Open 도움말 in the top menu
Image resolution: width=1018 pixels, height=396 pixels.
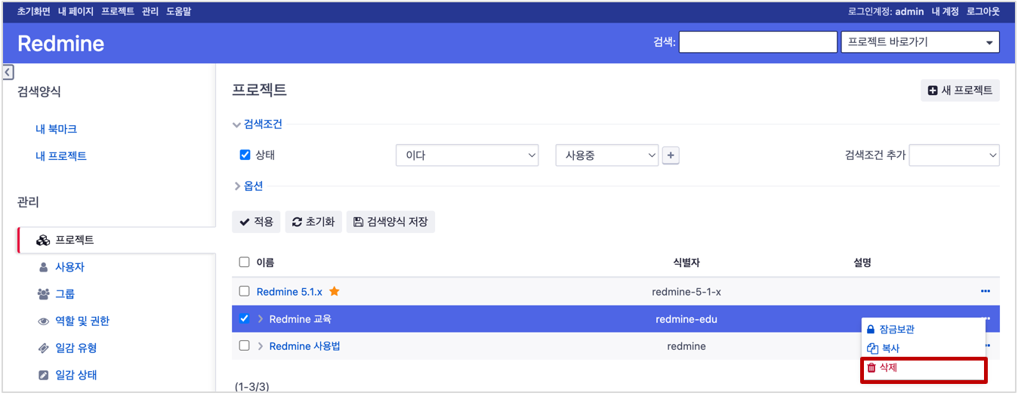[x=178, y=11]
